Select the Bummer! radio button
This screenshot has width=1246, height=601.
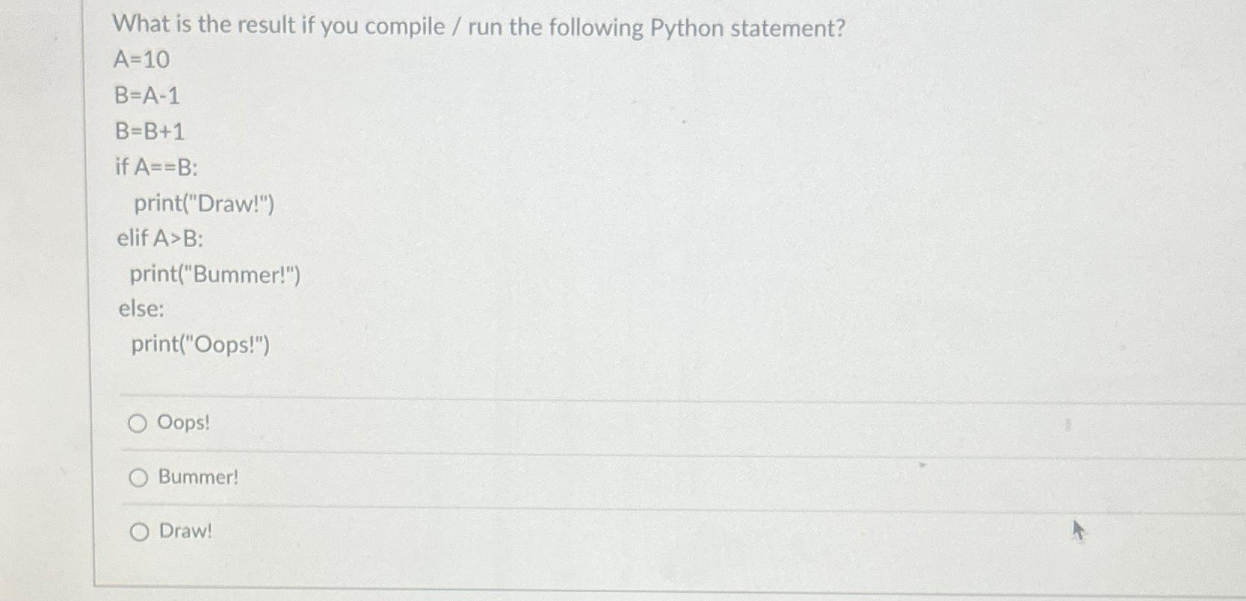tap(138, 478)
